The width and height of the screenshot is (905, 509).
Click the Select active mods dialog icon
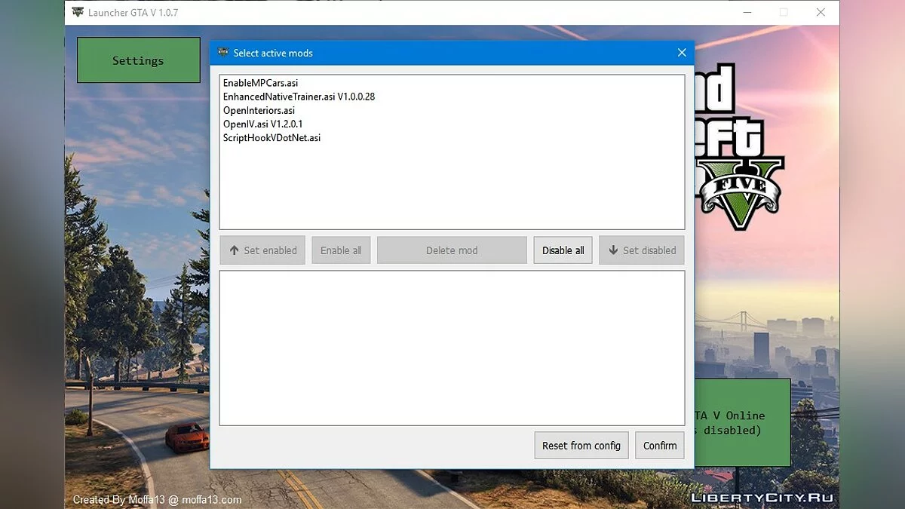[222, 53]
